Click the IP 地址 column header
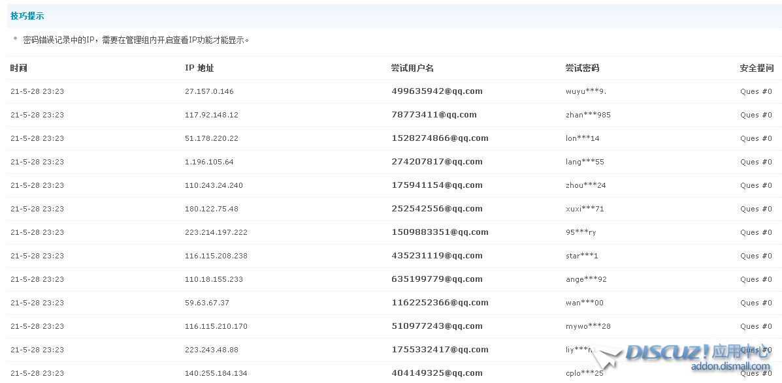The image size is (782, 383). tap(199, 68)
